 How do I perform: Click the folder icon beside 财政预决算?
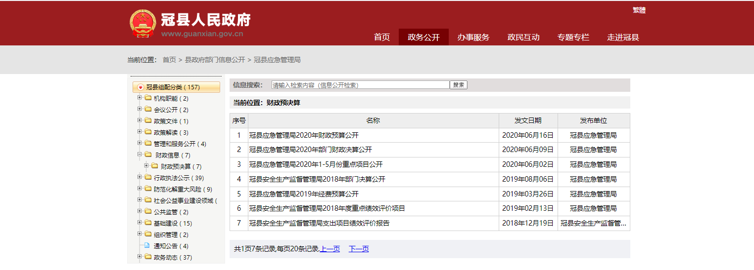154,166
